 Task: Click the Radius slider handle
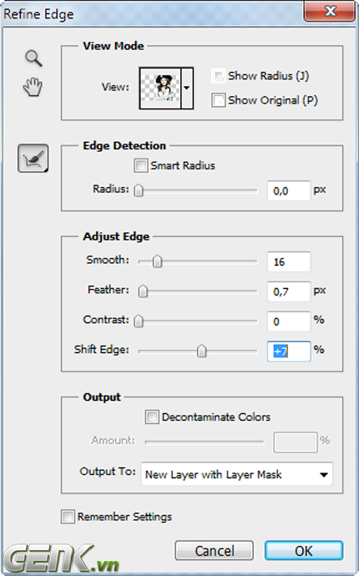click(x=139, y=190)
